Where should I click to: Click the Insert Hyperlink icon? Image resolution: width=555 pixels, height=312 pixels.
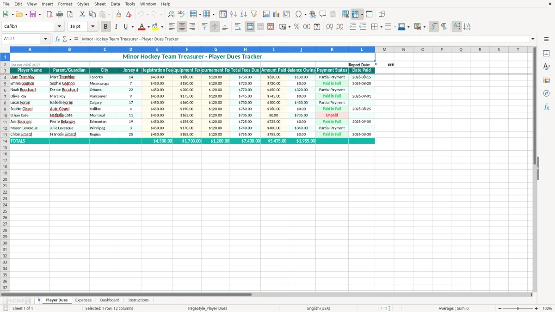(x=313, y=14)
